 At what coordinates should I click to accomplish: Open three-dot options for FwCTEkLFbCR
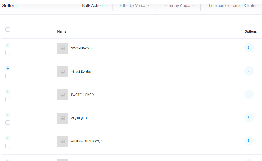[x=249, y=94]
